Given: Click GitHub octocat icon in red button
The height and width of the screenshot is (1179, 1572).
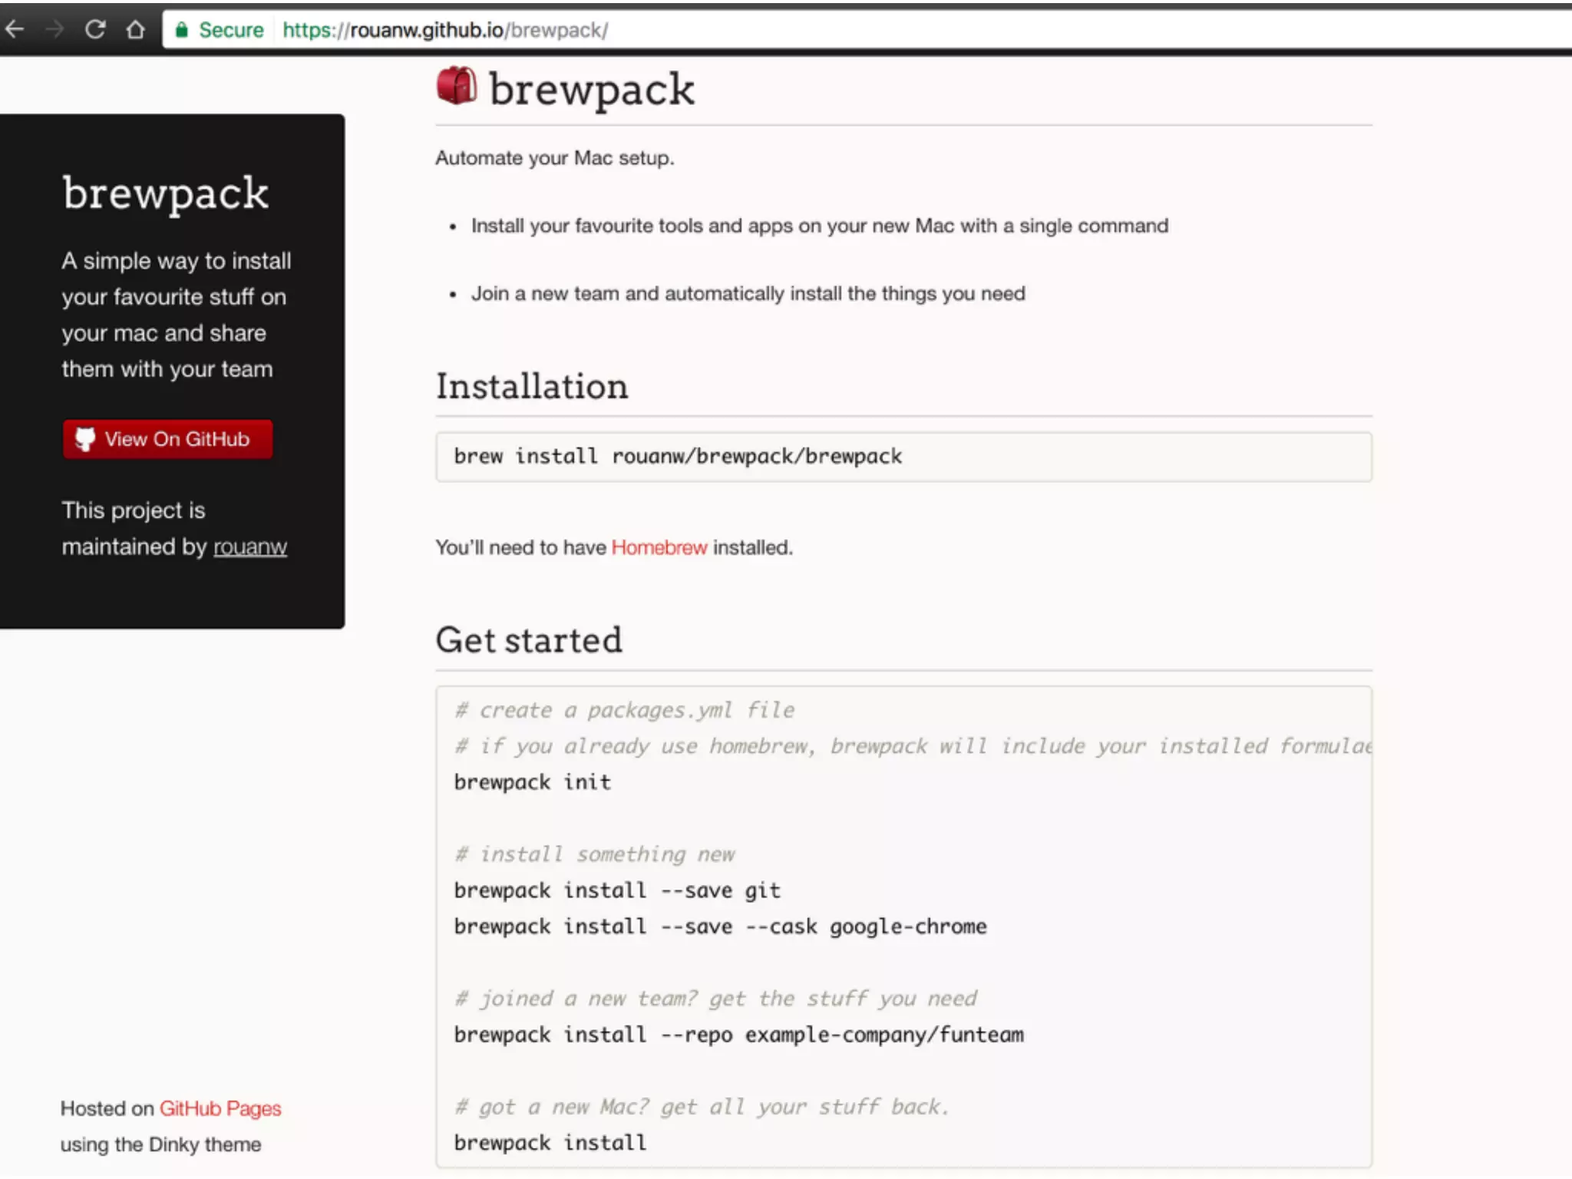Looking at the screenshot, I should click(x=85, y=439).
